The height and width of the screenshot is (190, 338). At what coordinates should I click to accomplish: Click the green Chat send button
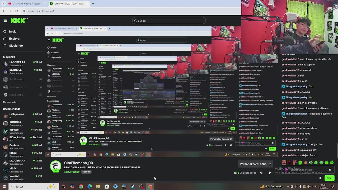pos(329,178)
